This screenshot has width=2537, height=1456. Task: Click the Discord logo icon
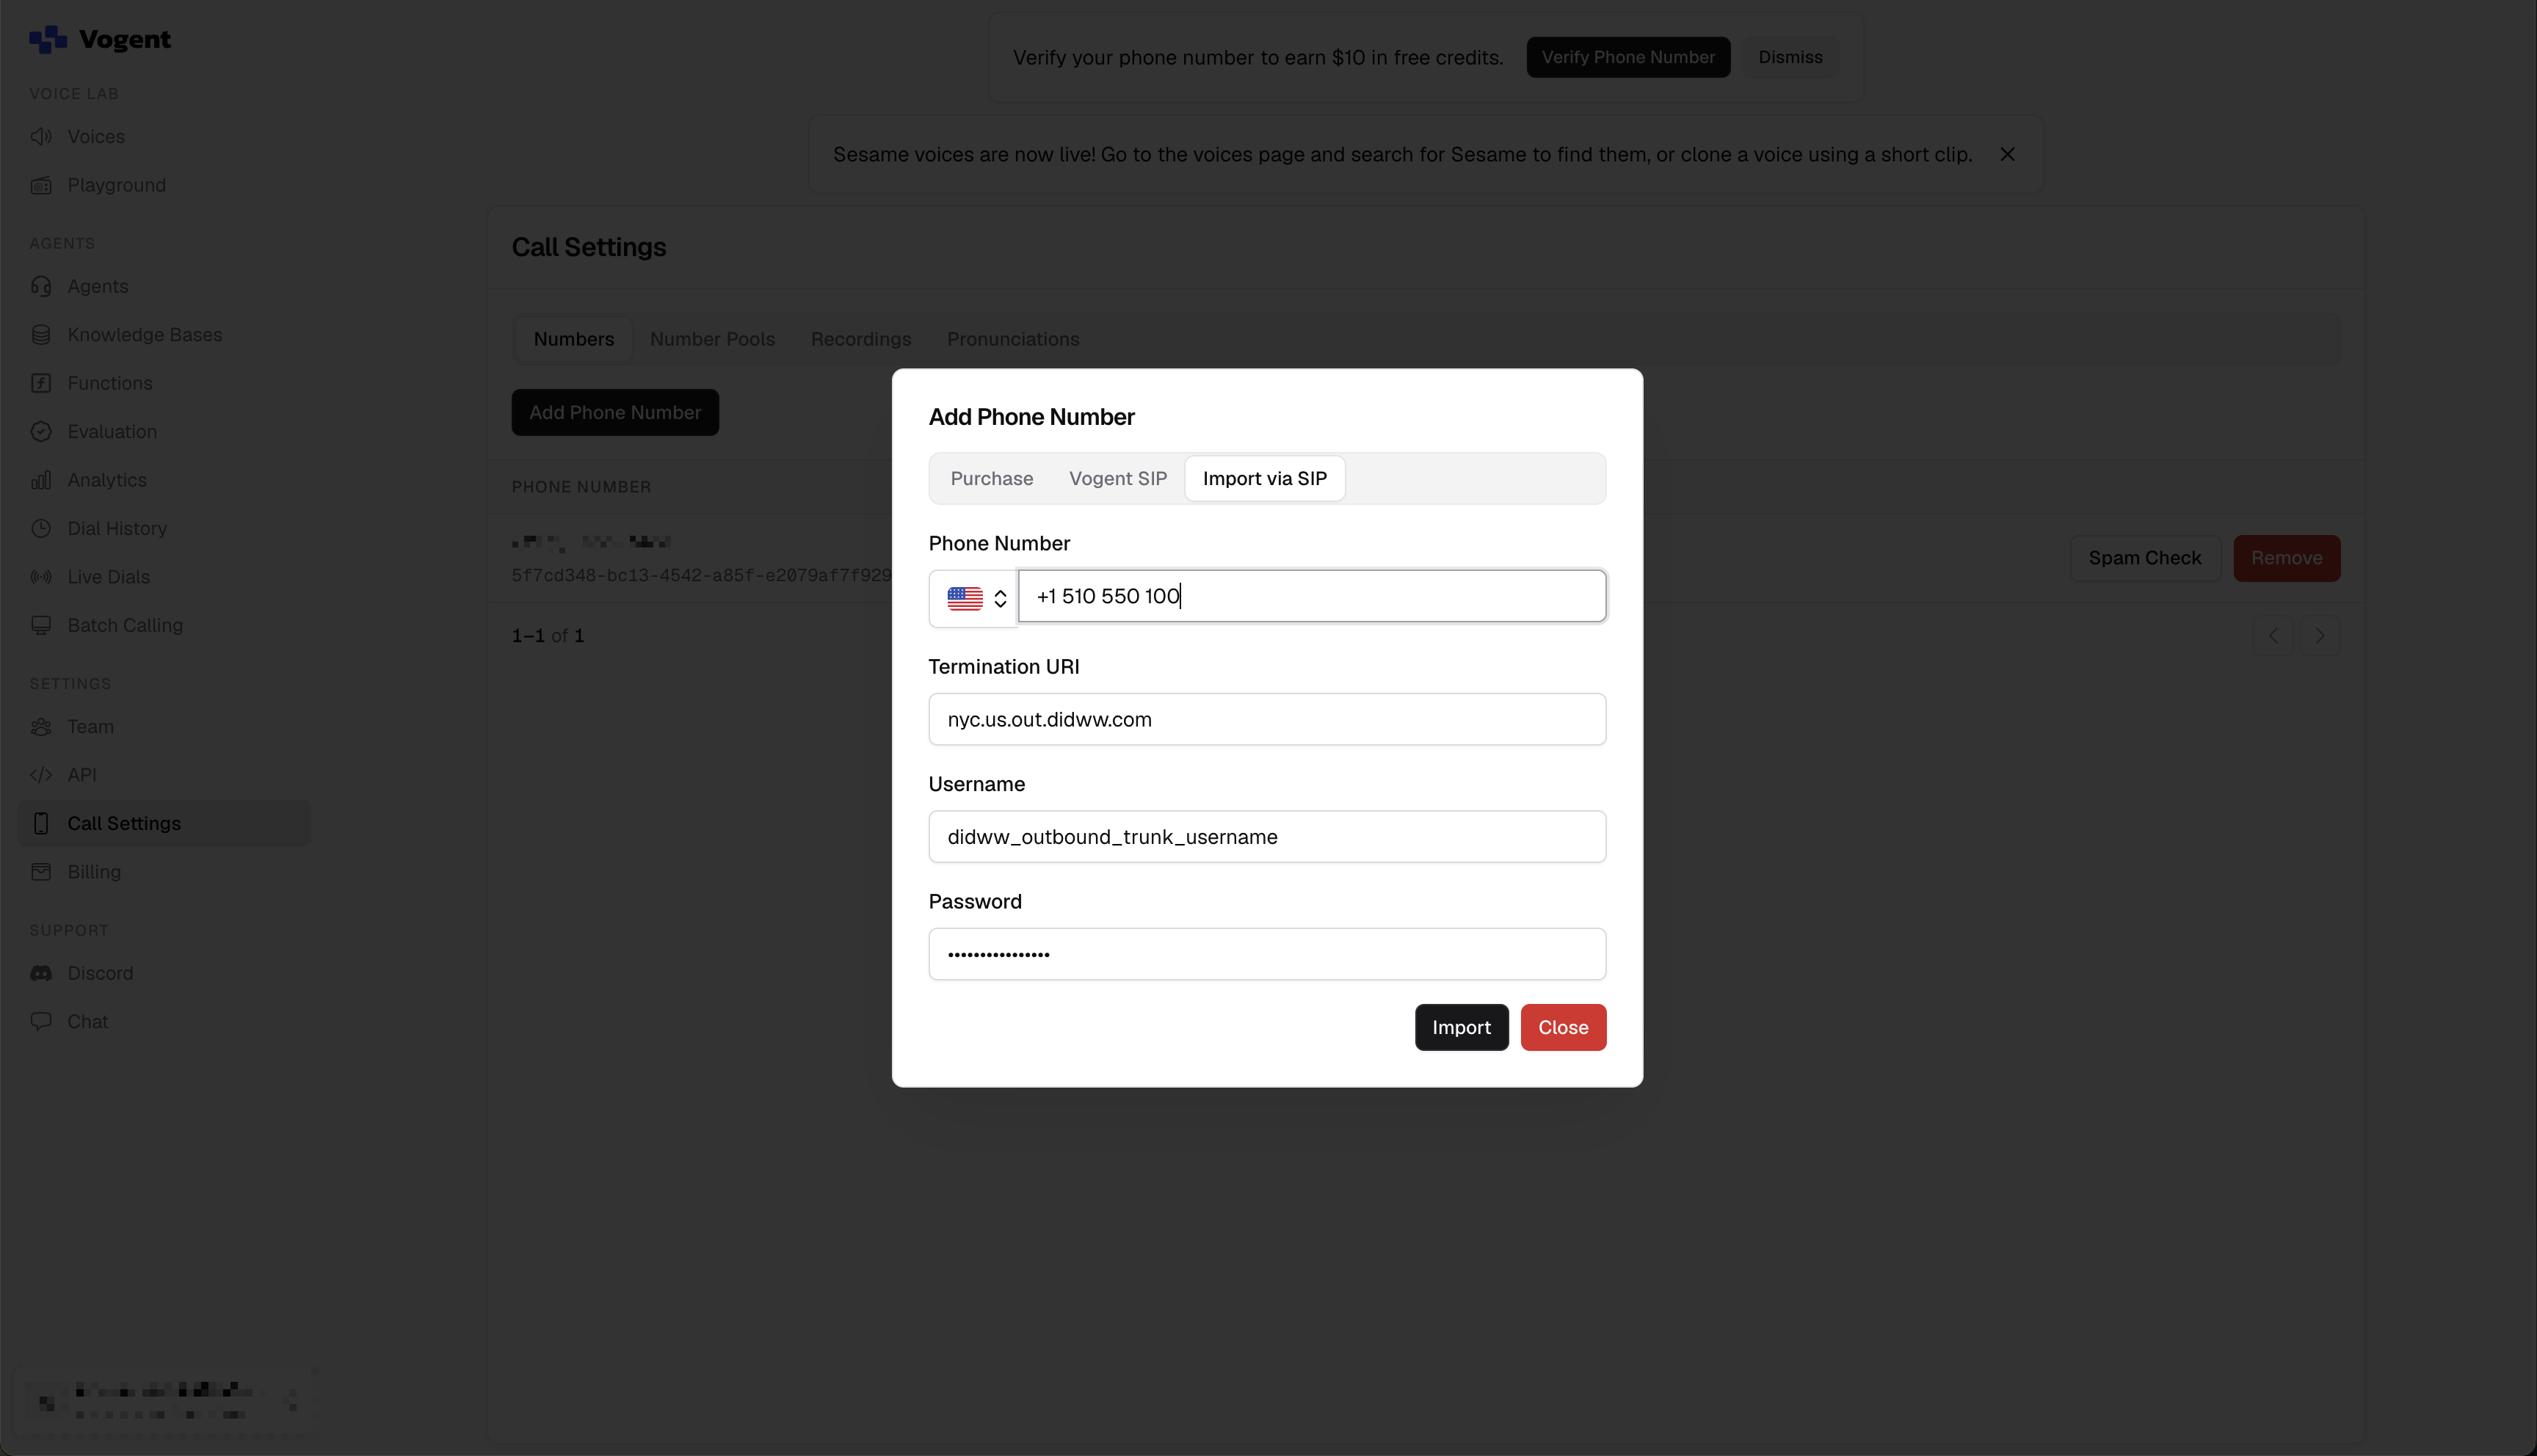(41, 973)
